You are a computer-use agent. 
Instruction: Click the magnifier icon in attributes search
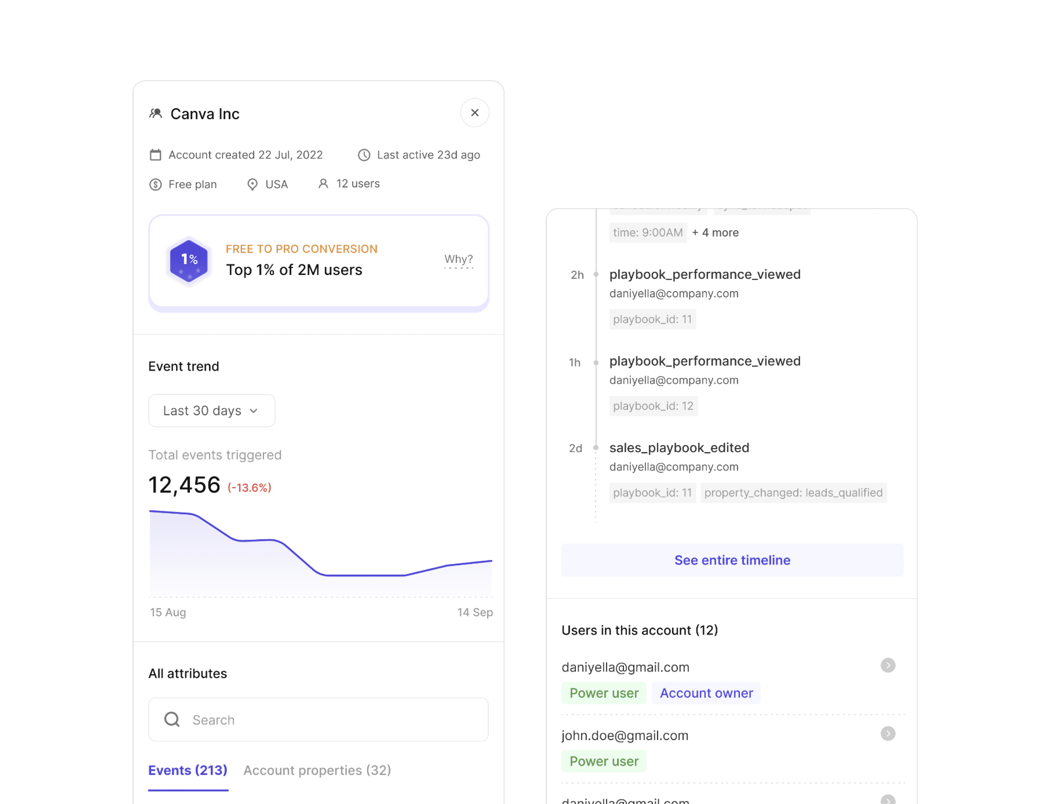(x=172, y=719)
